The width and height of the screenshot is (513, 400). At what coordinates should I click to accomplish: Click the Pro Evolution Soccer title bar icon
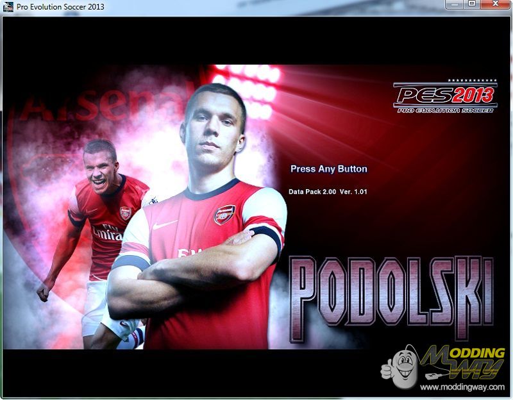8,7
